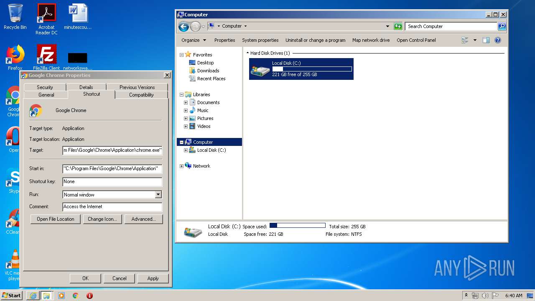Switch to the Security tab
Viewport: 535px width, 301px height.
(45, 87)
